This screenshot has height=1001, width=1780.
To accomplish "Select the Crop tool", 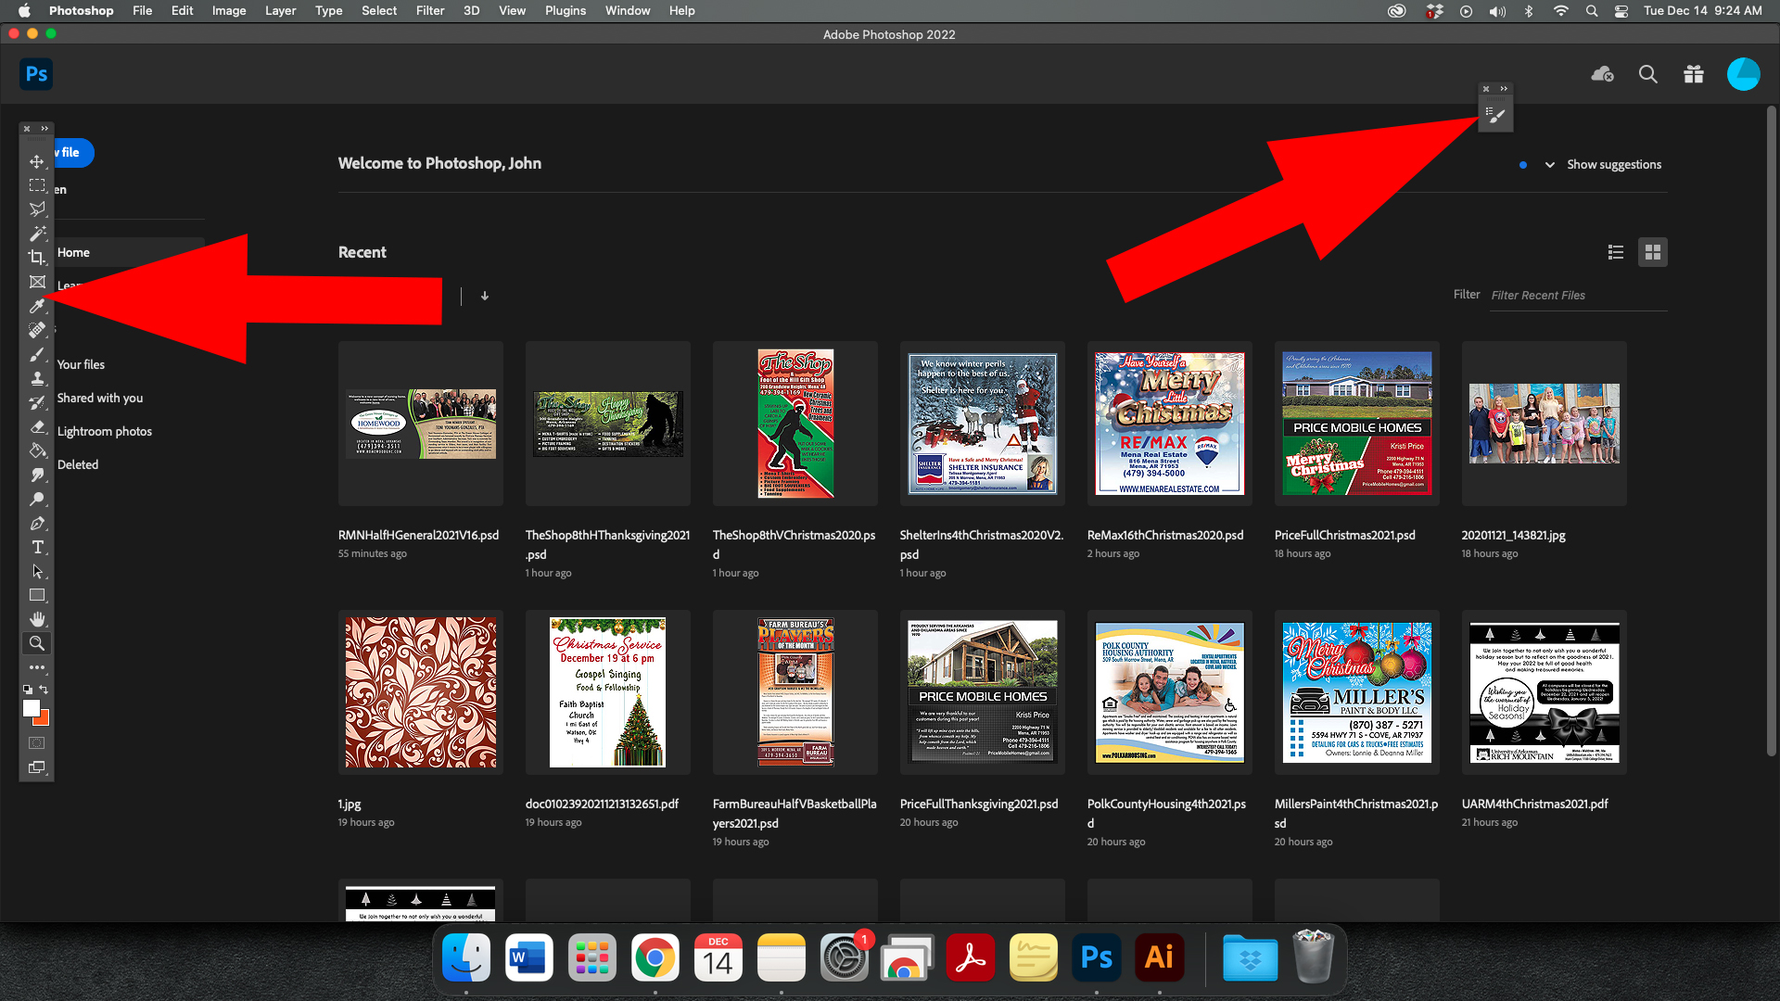I will tap(37, 258).
